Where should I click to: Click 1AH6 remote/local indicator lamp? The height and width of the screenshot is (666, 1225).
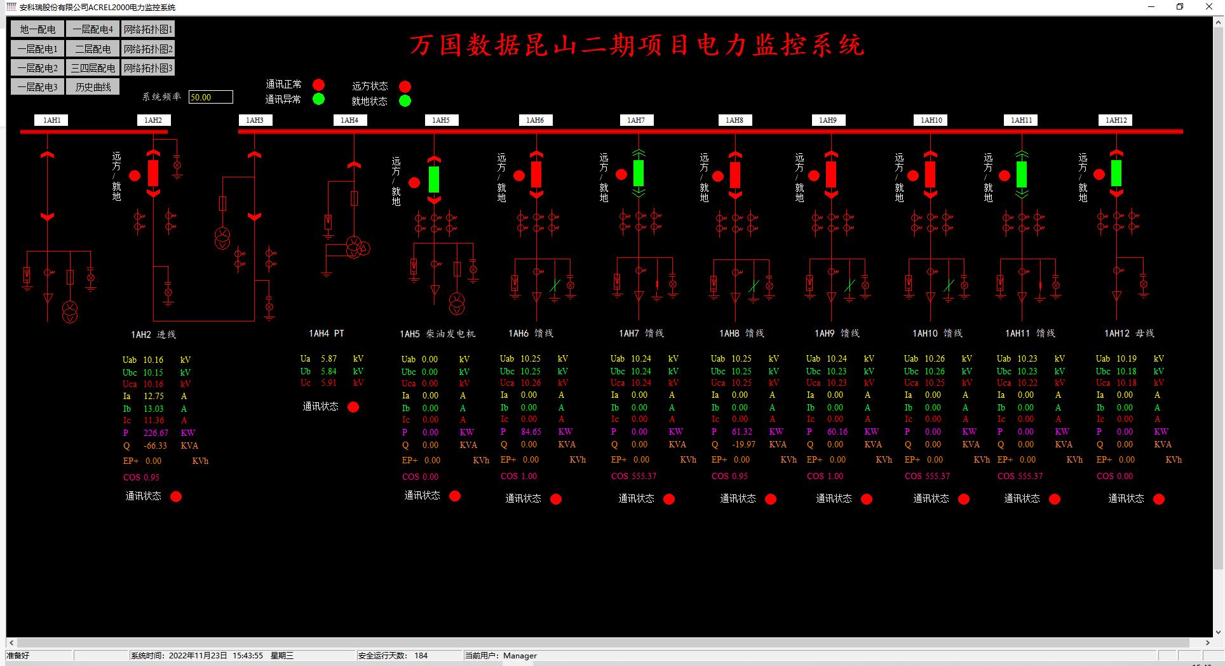click(519, 176)
